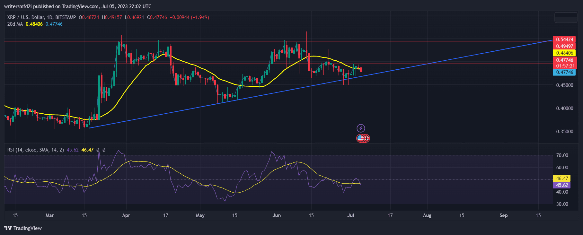Select the blue 0.47746 axis price label
The height and width of the screenshot is (235, 583).
[x=565, y=73]
